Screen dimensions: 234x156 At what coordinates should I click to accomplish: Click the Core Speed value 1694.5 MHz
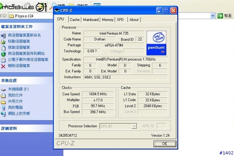click(x=98, y=94)
